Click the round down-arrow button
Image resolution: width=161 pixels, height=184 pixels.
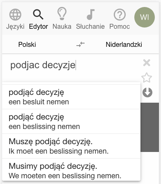point(147,92)
